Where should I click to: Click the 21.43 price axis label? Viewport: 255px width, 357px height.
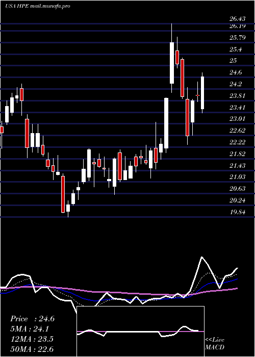[x=238, y=166]
